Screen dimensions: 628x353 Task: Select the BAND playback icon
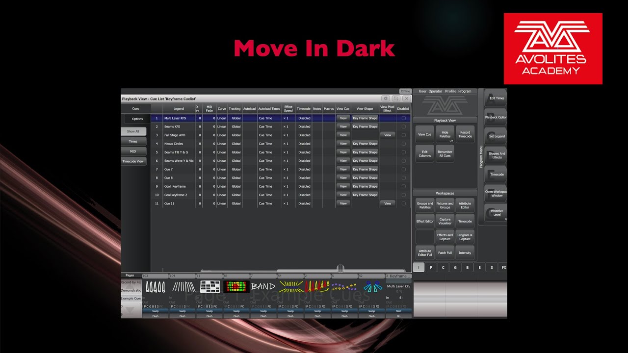(x=263, y=287)
